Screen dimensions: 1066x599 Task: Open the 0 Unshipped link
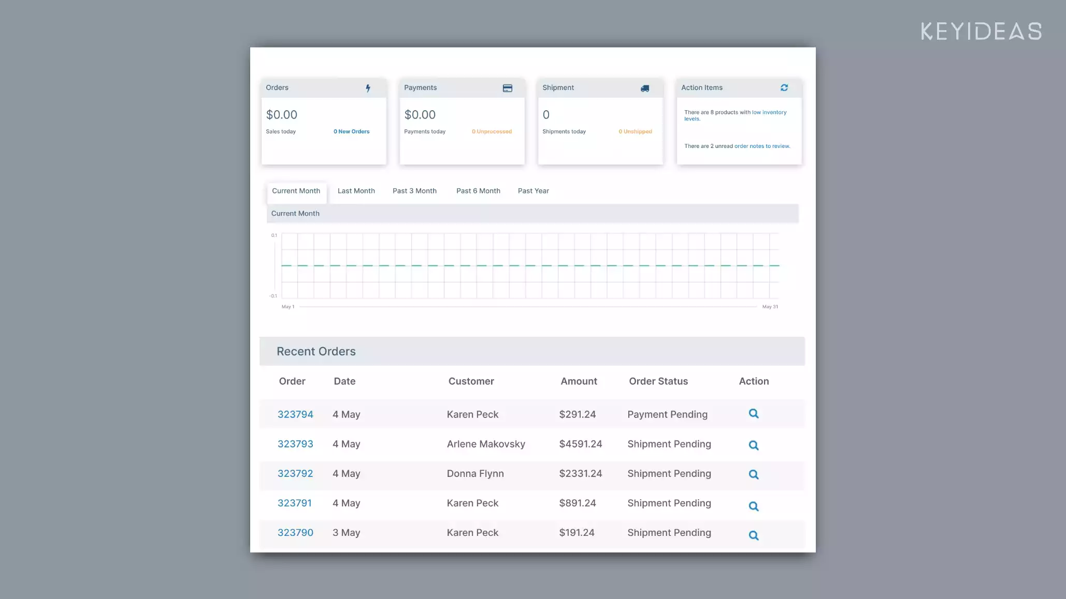point(635,131)
